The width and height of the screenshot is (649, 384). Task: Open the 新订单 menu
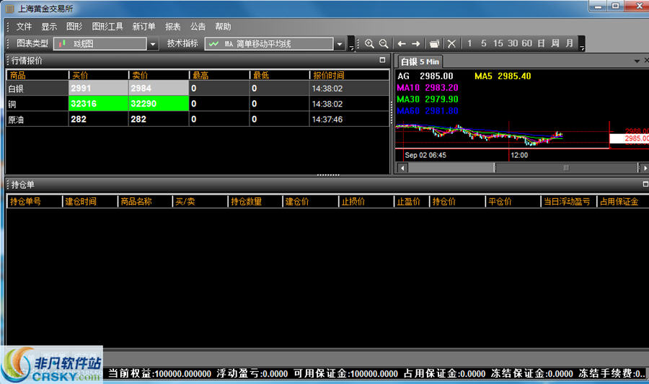click(144, 27)
